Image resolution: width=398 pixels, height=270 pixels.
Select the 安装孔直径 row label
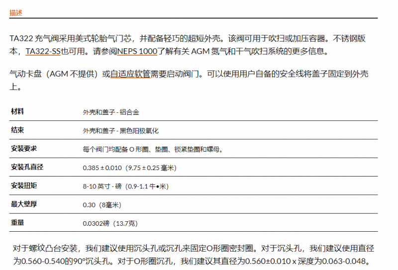pos(27,167)
